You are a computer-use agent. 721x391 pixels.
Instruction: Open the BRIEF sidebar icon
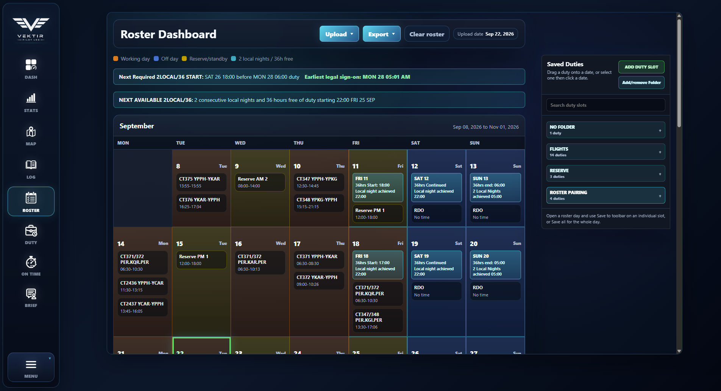tap(31, 293)
